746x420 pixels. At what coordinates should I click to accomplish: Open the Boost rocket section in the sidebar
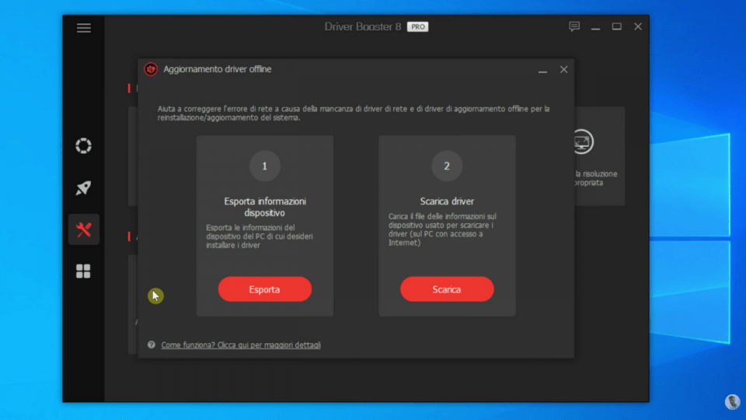coord(83,187)
